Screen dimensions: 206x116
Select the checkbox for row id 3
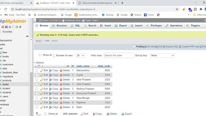click(37, 80)
